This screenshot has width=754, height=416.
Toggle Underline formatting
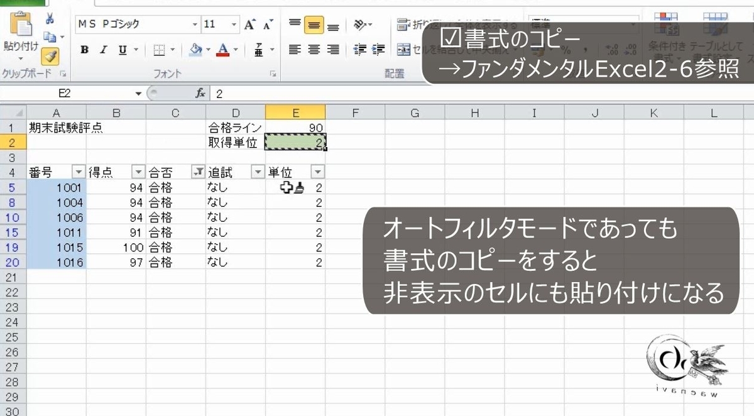(x=122, y=50)
